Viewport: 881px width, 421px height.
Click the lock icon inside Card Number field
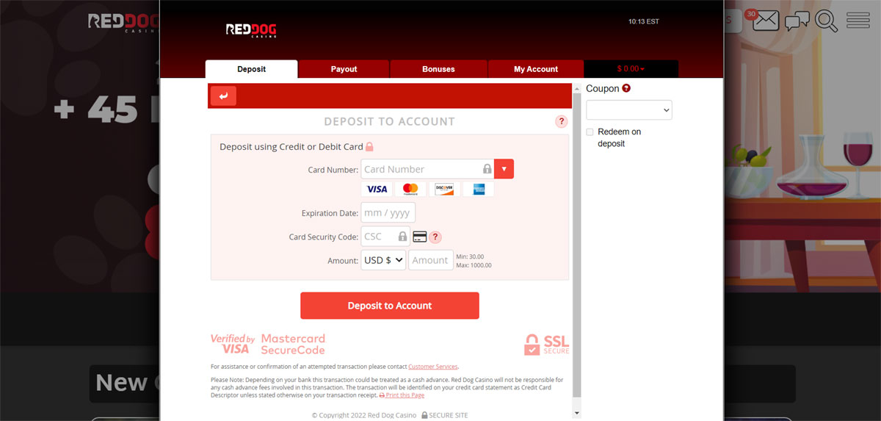487,169
